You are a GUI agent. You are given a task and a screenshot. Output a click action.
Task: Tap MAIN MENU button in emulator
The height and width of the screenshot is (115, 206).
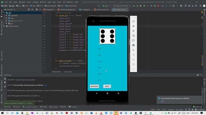pos(94,86)
